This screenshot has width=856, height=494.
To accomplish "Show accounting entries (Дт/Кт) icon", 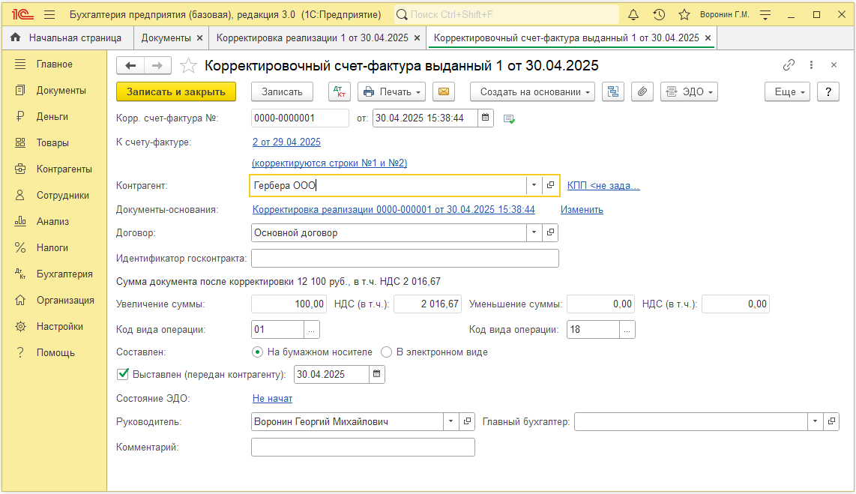I will pos(339,91).
